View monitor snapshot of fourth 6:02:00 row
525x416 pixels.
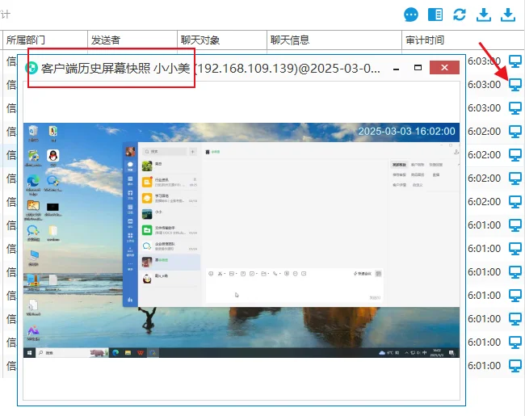click(515, 202)
